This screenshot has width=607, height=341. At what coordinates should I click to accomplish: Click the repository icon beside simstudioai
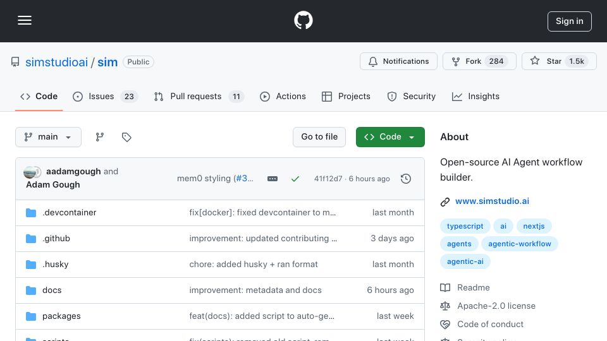tap(15, 62)
